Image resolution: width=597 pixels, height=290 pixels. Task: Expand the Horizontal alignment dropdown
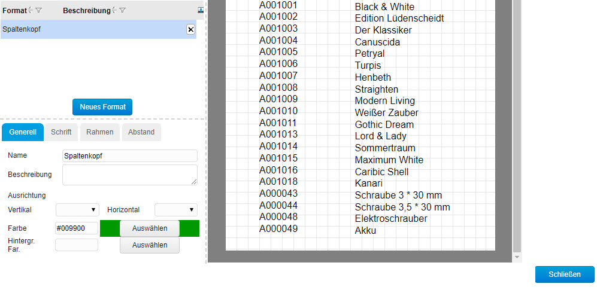click(x=176, y=210)
